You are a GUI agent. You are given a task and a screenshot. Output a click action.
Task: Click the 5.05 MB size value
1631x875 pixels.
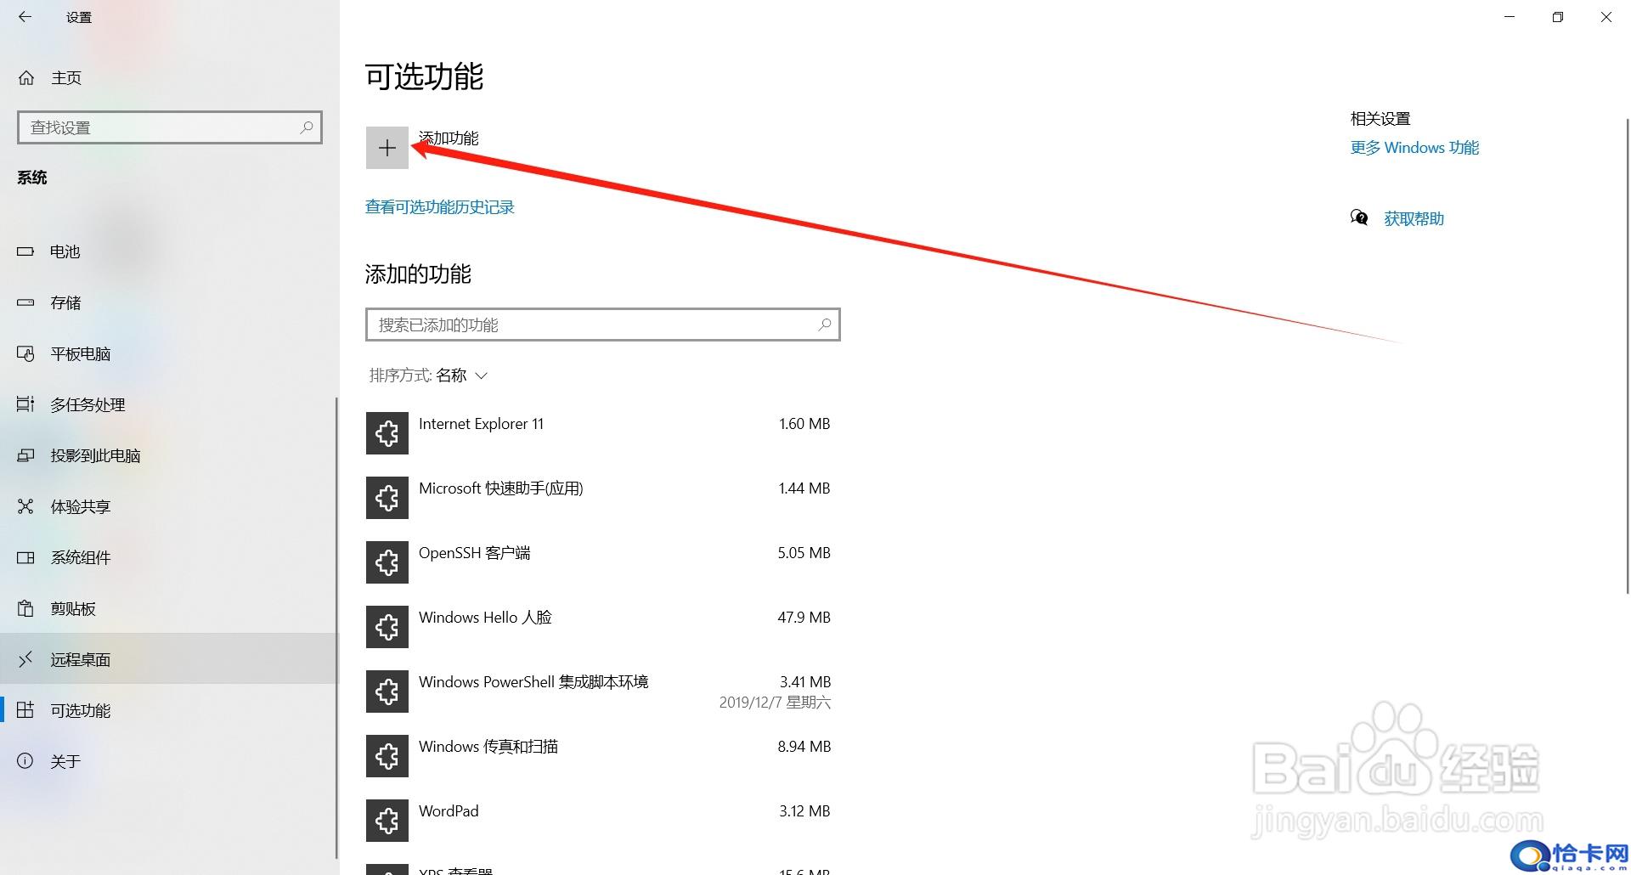point(804,553)
